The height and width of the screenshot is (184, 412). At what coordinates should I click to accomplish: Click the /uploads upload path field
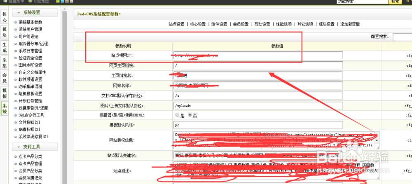coord(258,105)
